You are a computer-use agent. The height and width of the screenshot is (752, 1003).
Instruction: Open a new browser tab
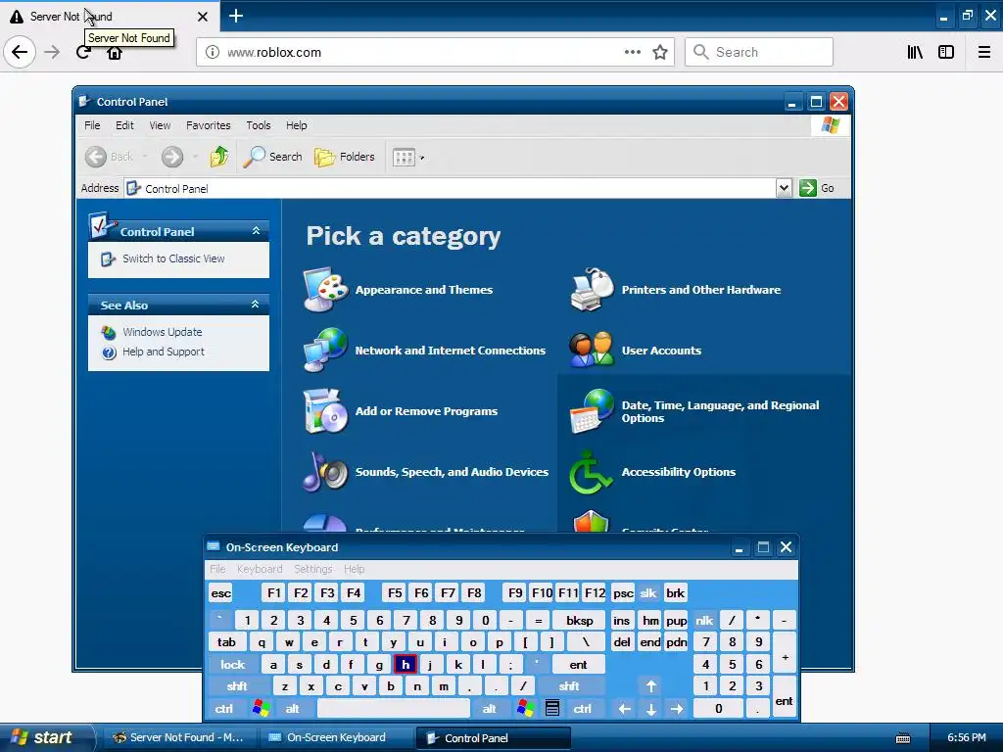coord(236,16)
